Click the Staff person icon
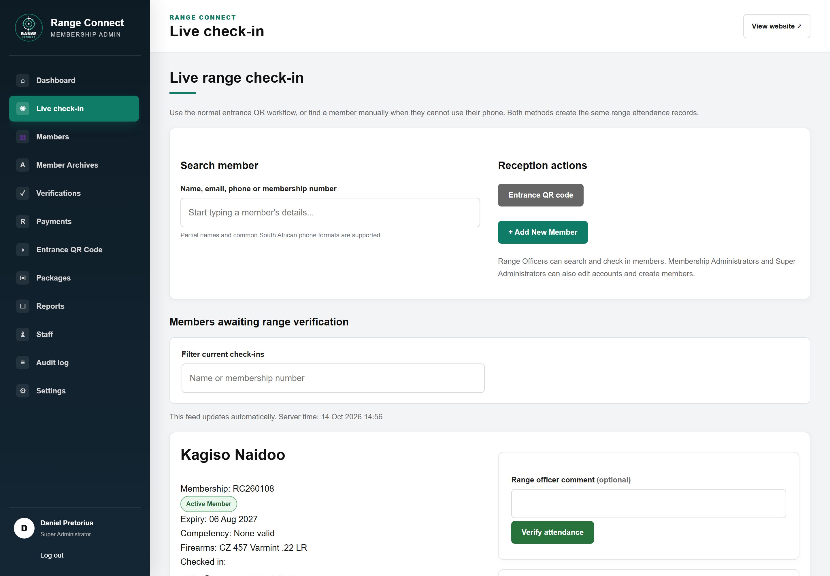The width and height of the screenshot is (830, 576). 23,334
